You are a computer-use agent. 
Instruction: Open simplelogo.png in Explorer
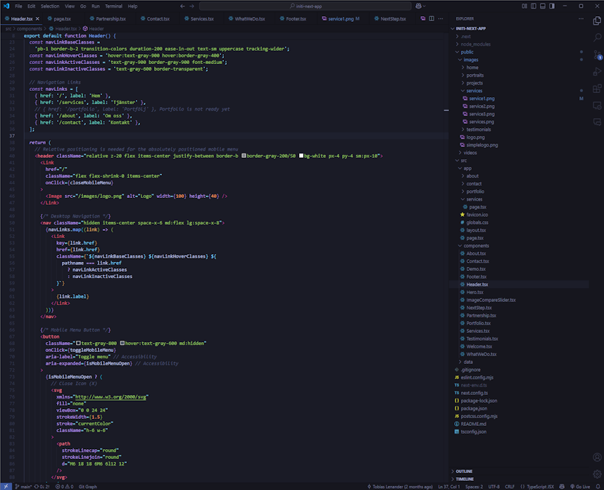[520, 145]
